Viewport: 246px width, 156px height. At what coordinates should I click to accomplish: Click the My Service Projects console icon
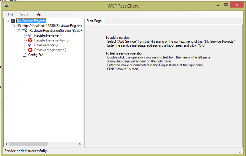click(x=13, y=21)
